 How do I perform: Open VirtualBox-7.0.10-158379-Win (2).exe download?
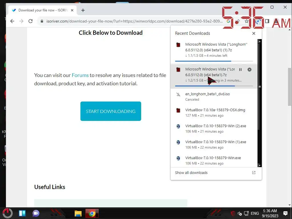click(x=214, y=129)
